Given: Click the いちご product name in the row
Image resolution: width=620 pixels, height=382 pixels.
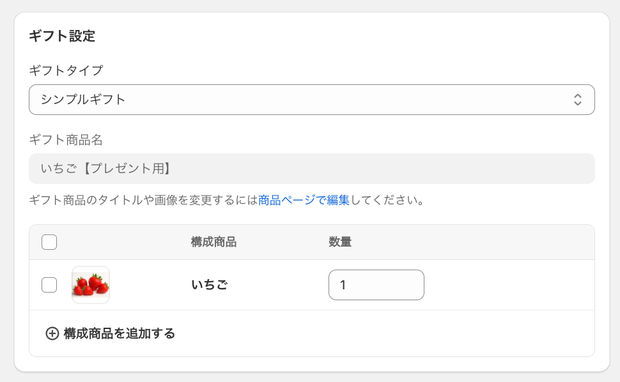Looking at the screenshot, I should pos(210,284).
